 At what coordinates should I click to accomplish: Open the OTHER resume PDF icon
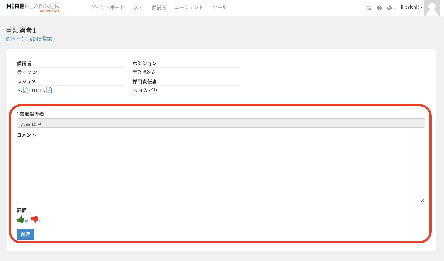(49, 90)
